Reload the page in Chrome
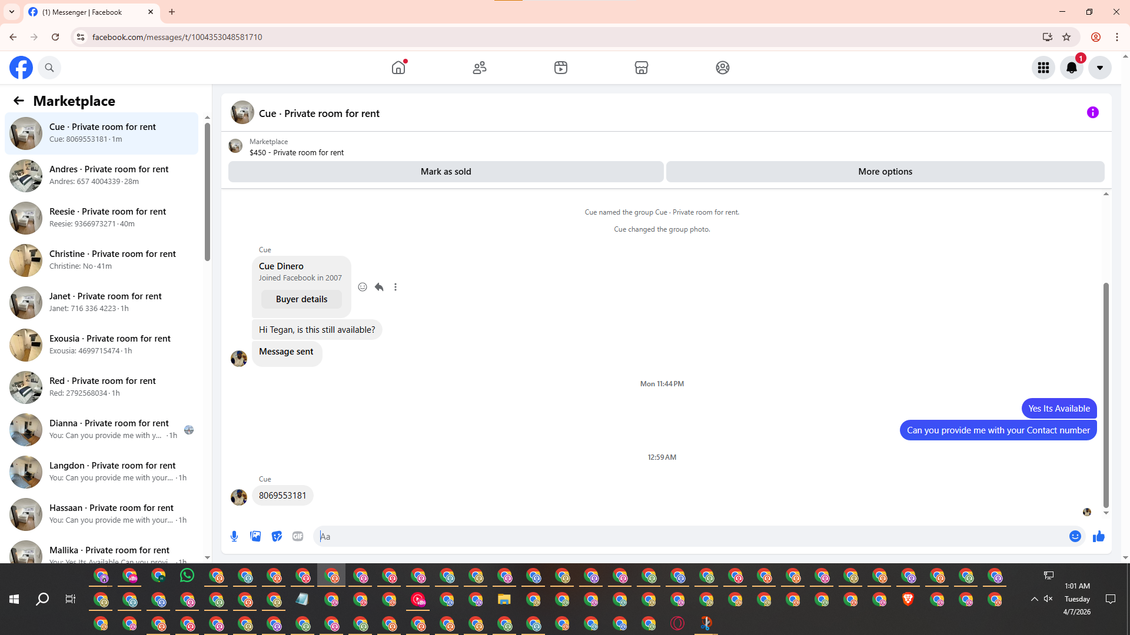 (55, 37)
